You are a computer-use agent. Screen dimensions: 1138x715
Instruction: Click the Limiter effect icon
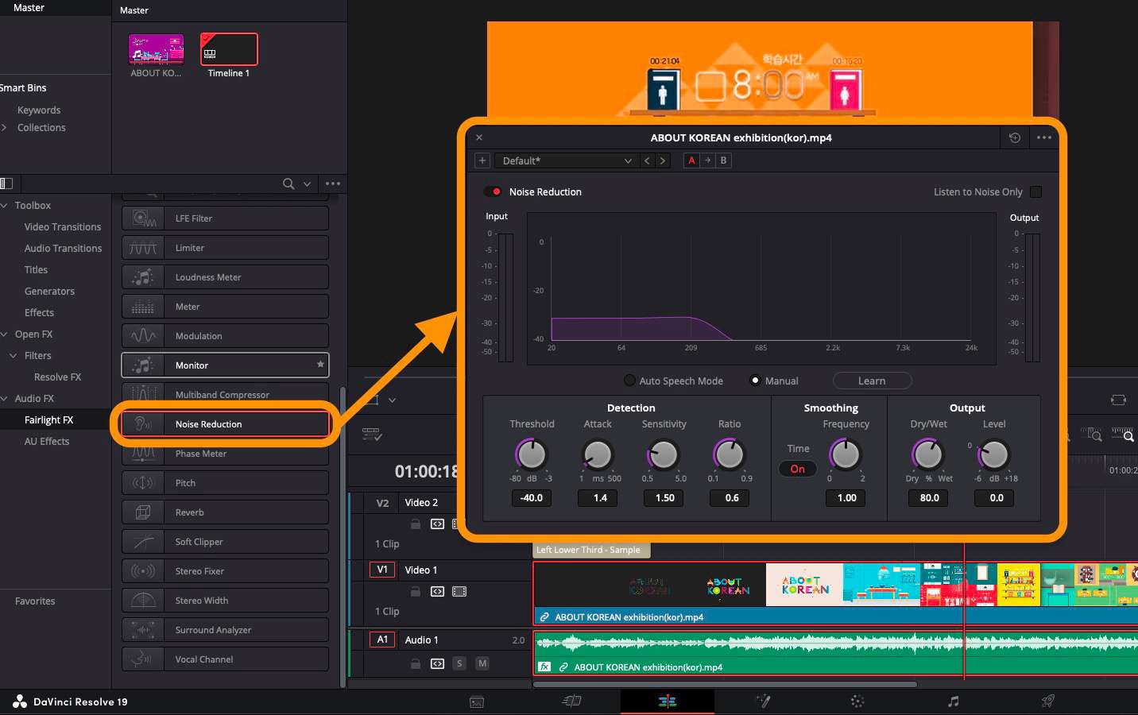click(x=143, y=248)
